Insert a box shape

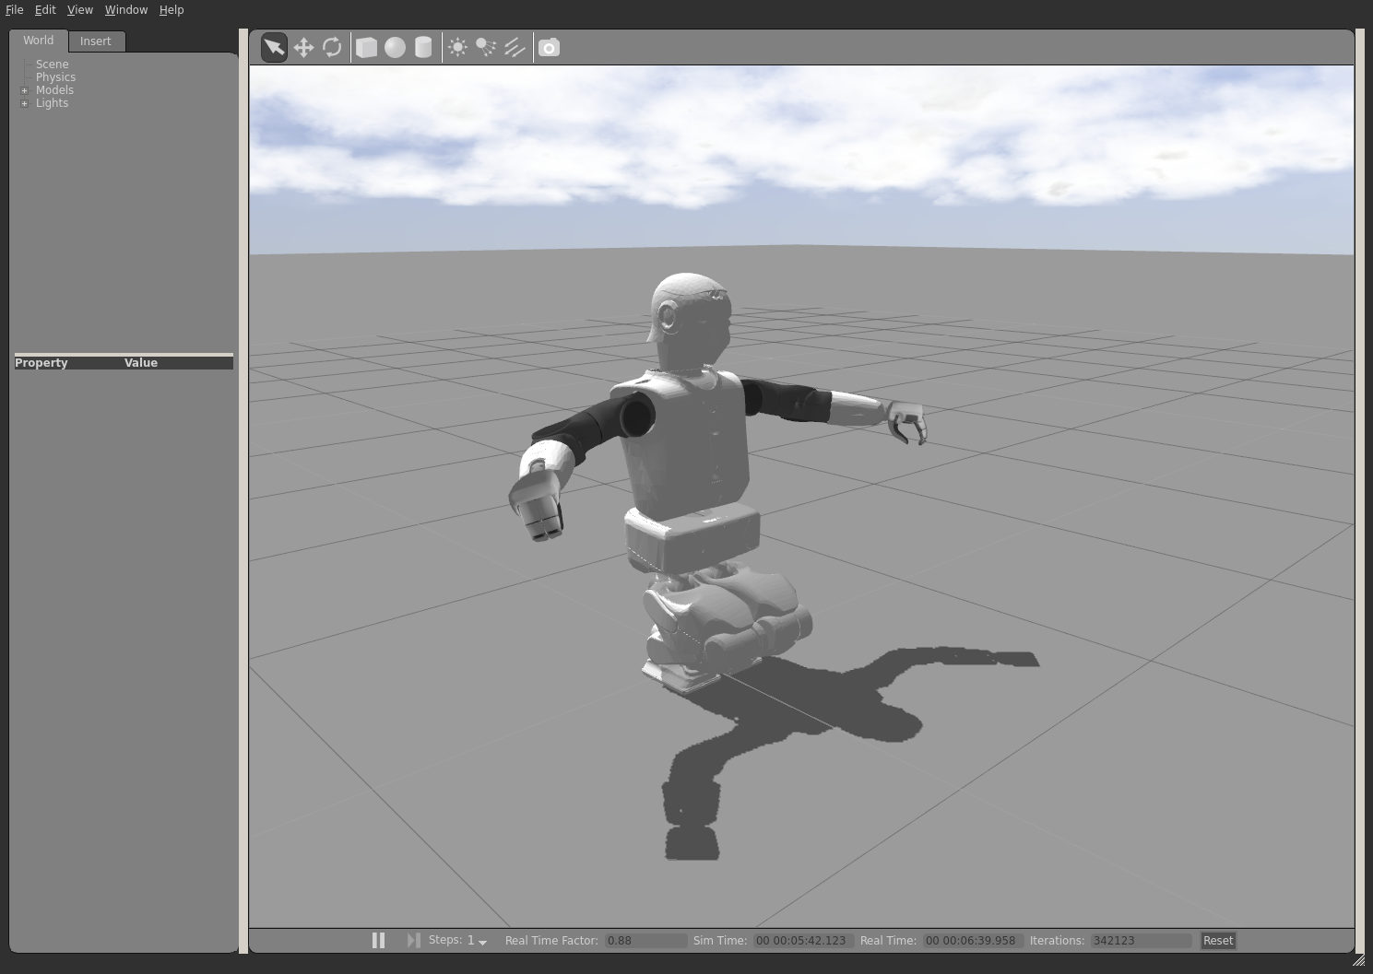pyautogui.click(x=366, y=47)
